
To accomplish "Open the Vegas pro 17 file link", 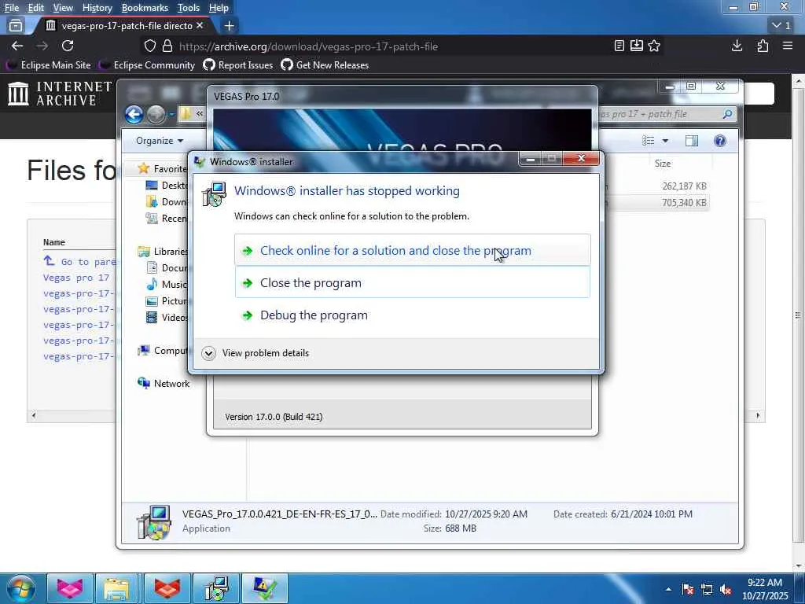I will (x=76, y=278).
